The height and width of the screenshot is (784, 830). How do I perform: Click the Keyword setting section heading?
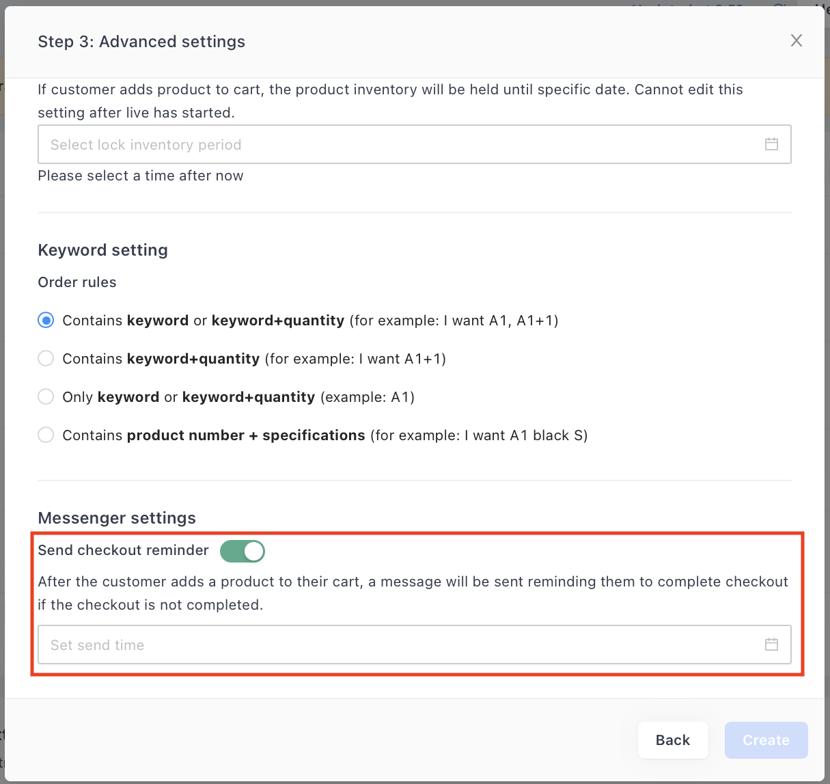[102, 249]
